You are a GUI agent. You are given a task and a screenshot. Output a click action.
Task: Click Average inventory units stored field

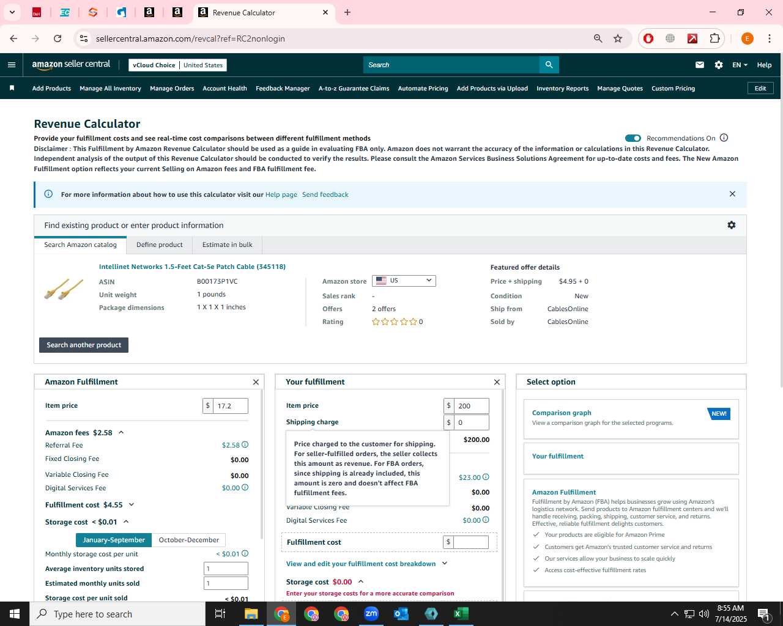click(x=226, y=569)
